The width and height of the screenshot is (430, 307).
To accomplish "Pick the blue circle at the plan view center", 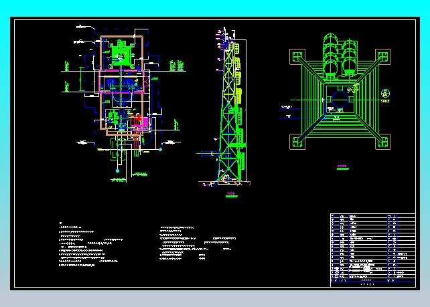I will click(x=340, y=99).
